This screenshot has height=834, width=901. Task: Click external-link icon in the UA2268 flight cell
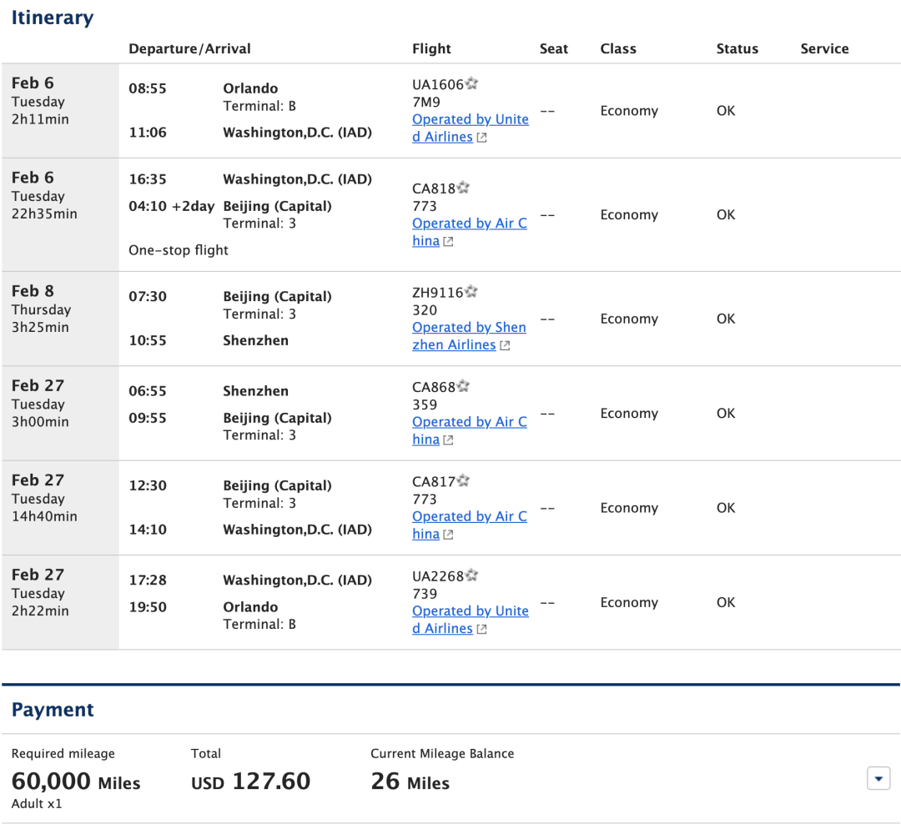pyautogui.click(x=481, y=630)
